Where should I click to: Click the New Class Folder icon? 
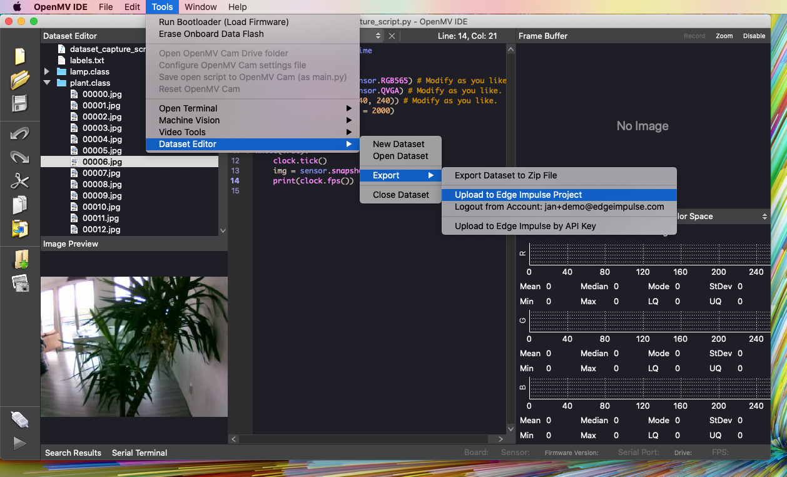point(21,259)
